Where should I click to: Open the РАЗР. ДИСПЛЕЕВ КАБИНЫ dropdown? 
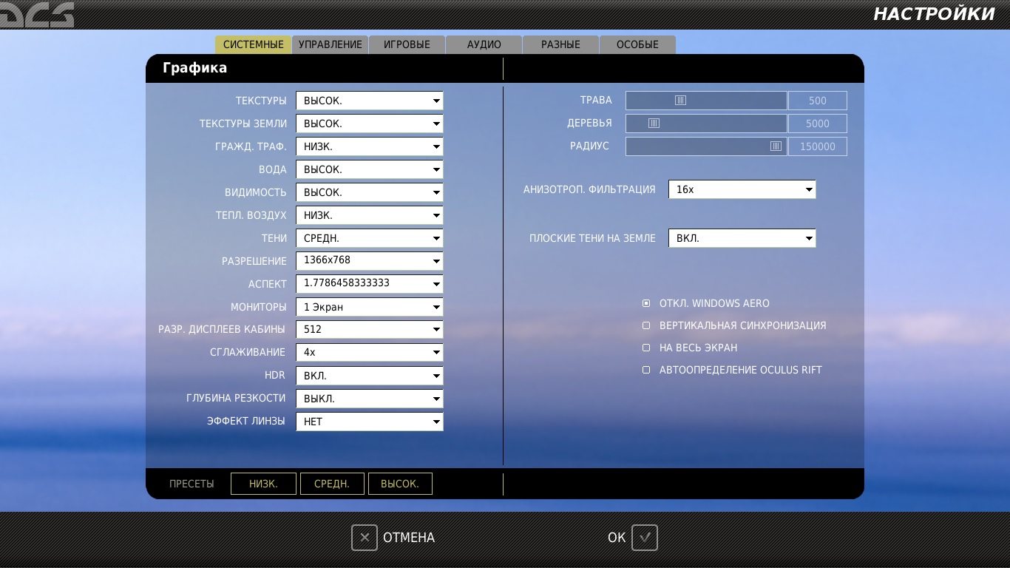click(x=370, y=330)
